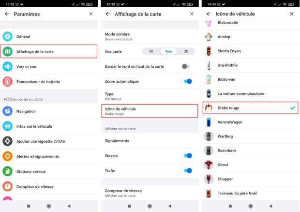Open Signalements display settings

150,141
